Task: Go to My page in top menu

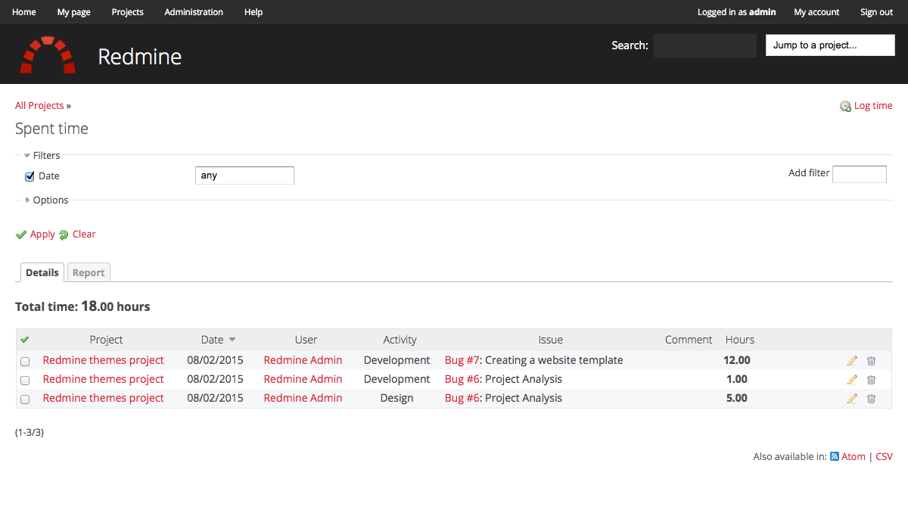Action: pyautogui.click(x=74, y=12)
